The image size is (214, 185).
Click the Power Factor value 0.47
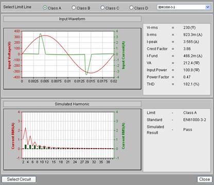(x=187, y=77)
